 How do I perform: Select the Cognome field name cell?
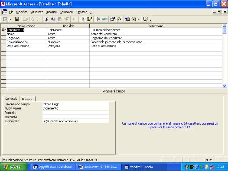click(x=26, y=38)
